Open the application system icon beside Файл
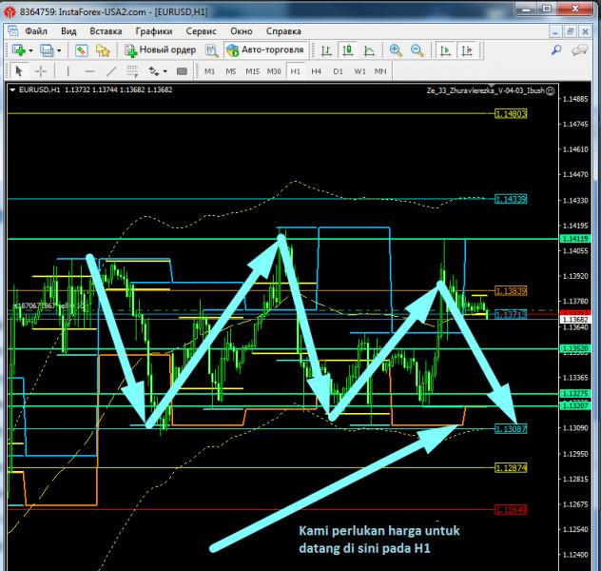The height and width of the screenshot is (571, 601). pos(12,31)
